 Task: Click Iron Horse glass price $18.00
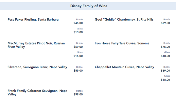coord(165,56)
